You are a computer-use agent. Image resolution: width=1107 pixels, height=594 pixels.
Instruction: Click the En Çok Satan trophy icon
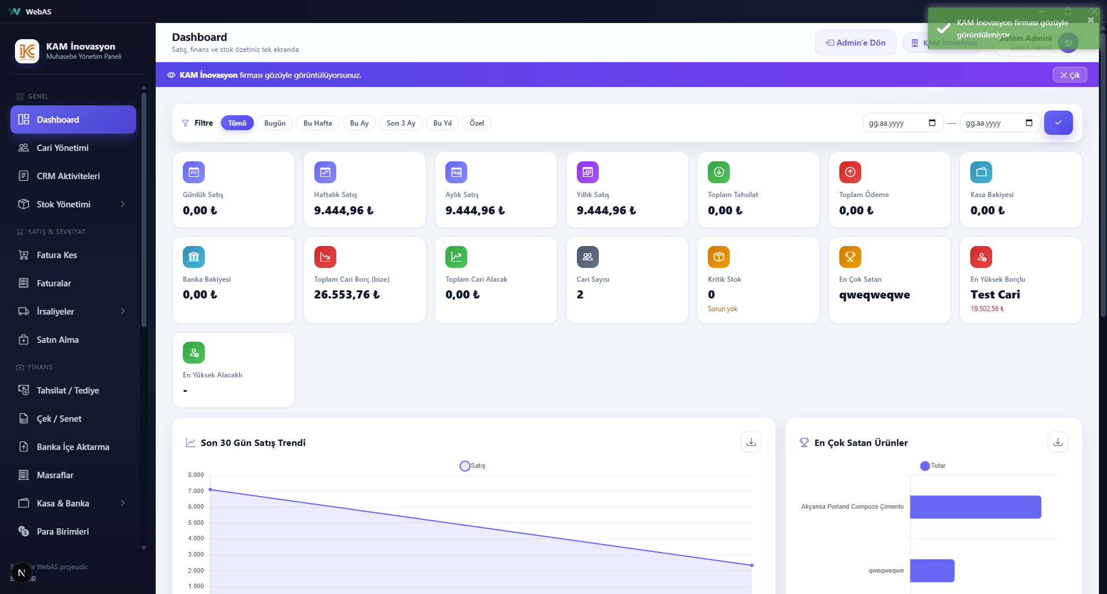click(850, 257)
